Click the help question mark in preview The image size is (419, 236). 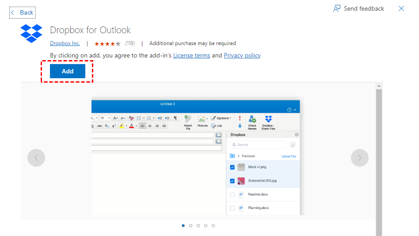tap(289, 110)
